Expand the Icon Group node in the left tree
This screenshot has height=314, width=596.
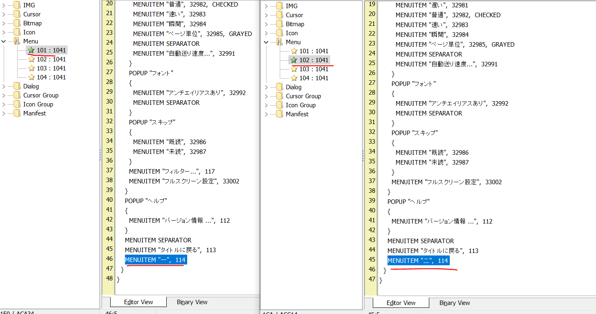[x=4, y=104]
